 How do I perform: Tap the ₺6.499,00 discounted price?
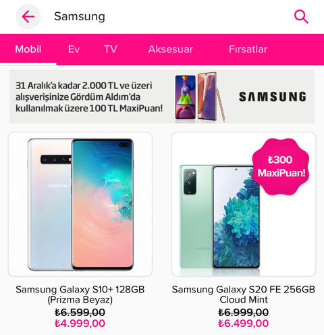[244, 324]
